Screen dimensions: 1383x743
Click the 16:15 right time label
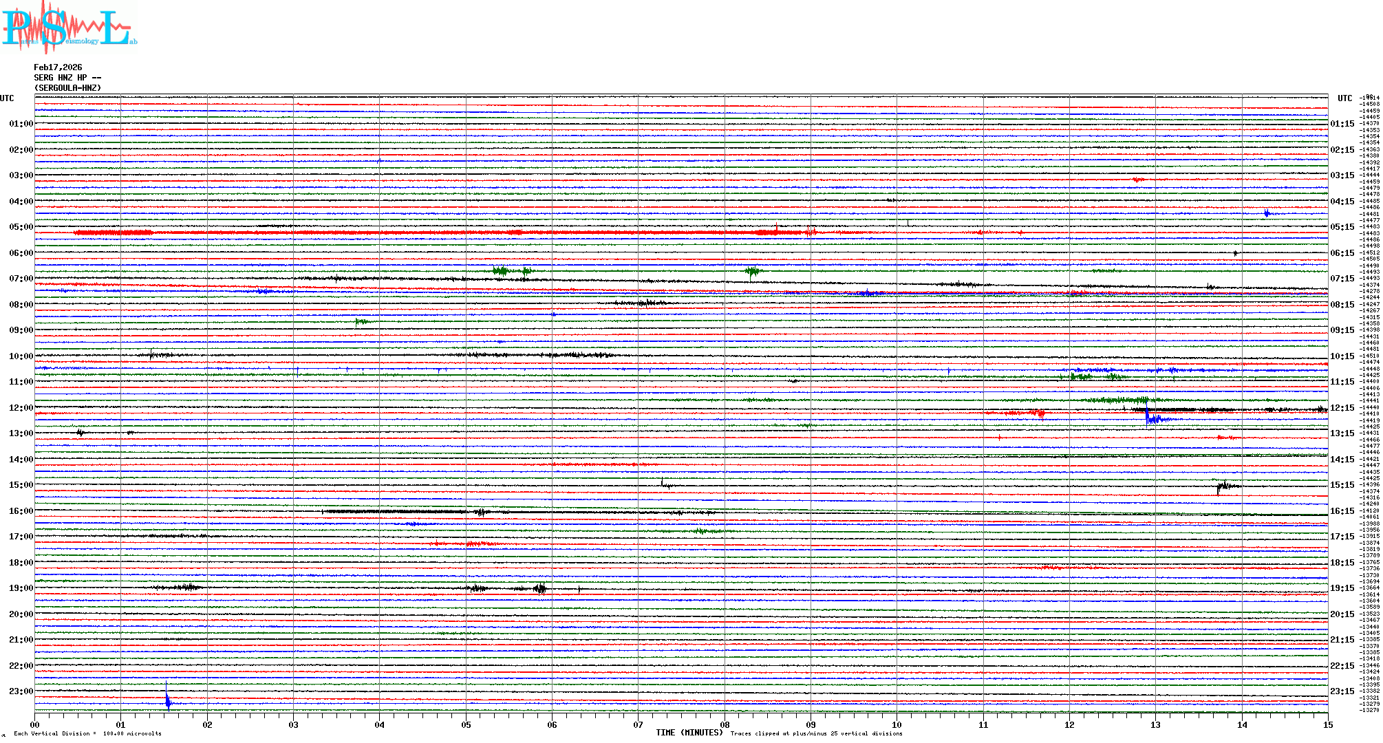click(1342, 511)
